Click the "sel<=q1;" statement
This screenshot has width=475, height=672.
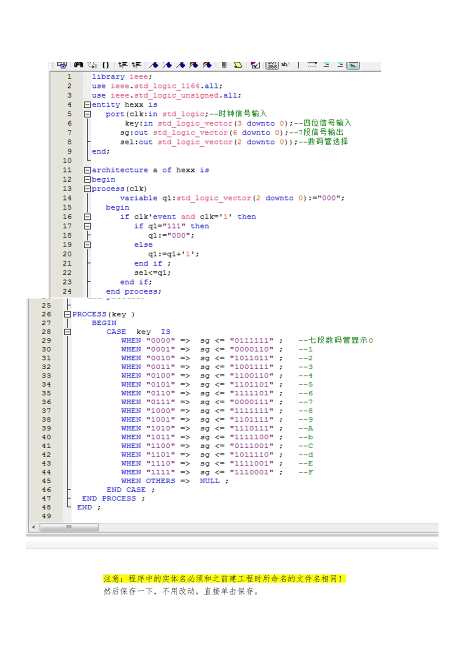(x=152, y=273)
